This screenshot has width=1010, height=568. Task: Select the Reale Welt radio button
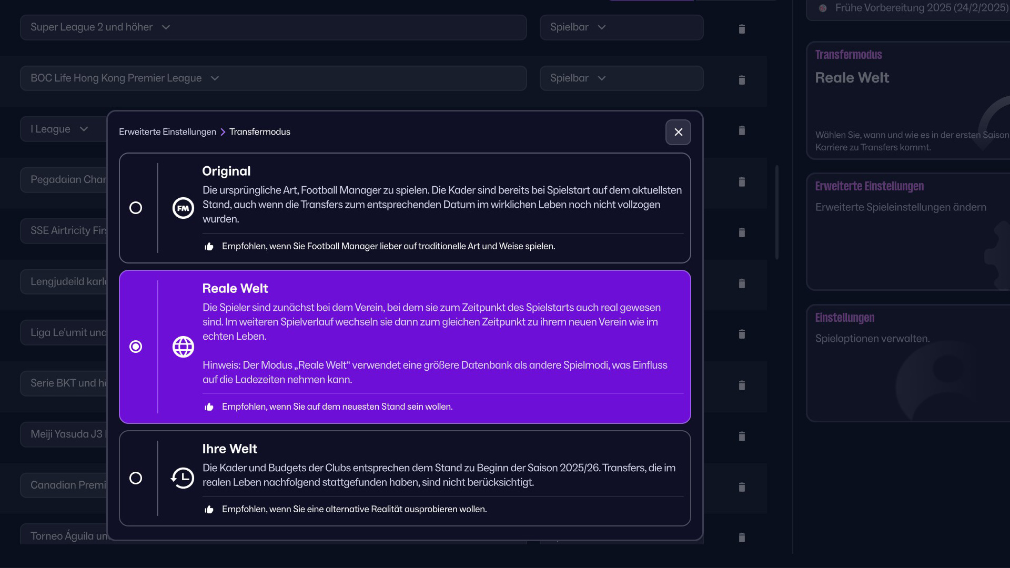coord(136,347)
